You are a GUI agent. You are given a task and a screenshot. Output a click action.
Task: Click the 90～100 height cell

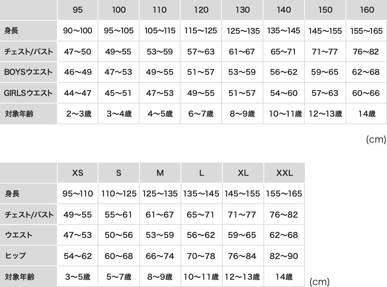pyautogui.click(x=78, y=31)
